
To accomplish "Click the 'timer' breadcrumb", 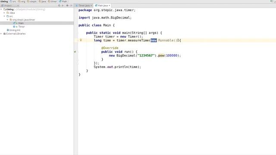I will click(x=53, y=1).
